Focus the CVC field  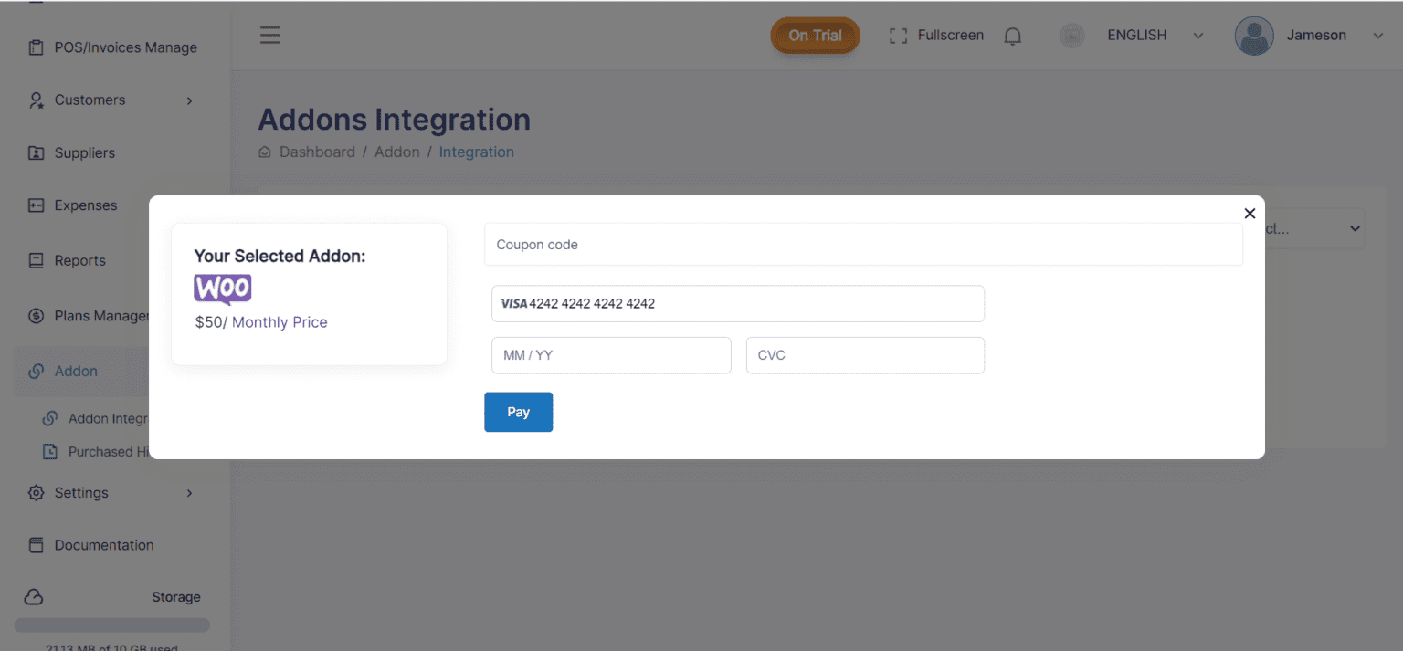(865, 355)
